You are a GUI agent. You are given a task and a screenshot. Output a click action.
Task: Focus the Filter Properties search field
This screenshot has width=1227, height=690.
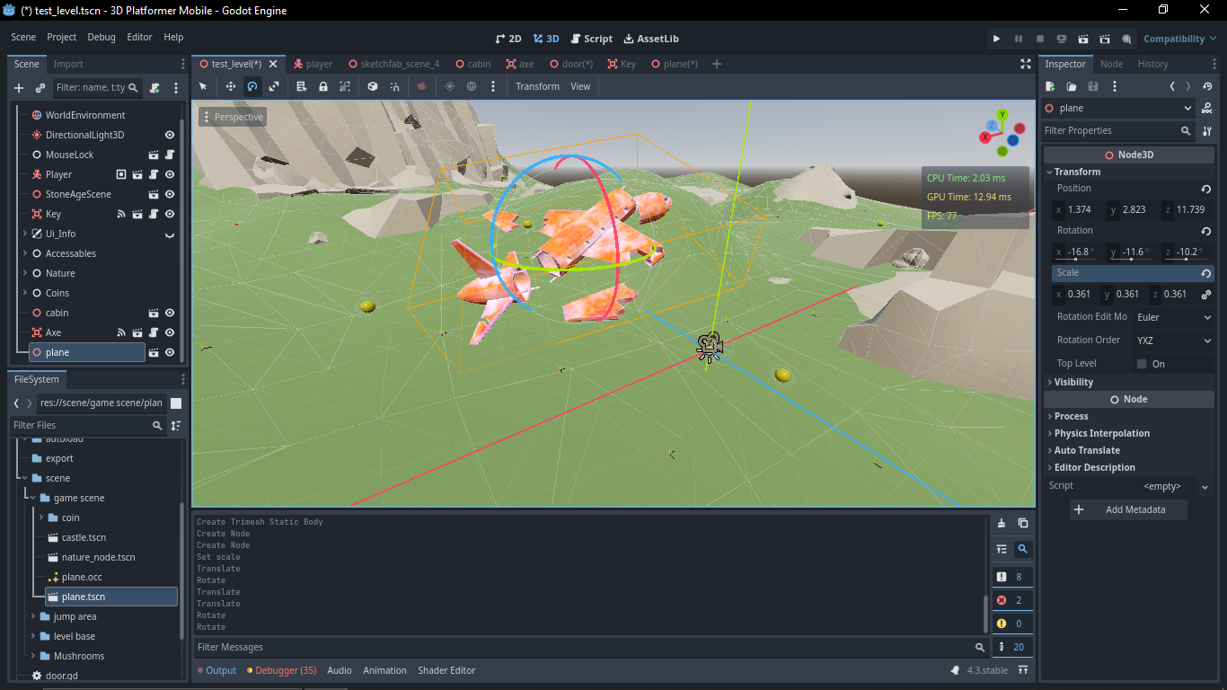(x=1117, y=130)
